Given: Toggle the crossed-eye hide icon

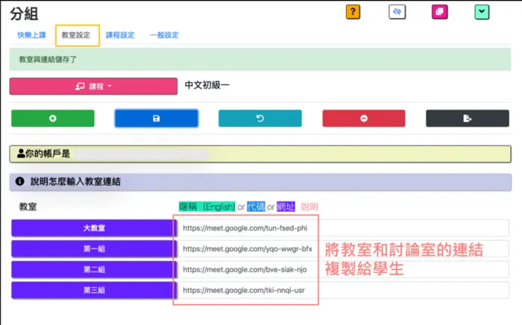Looking at the screenshot, I should tap(397, 13).
